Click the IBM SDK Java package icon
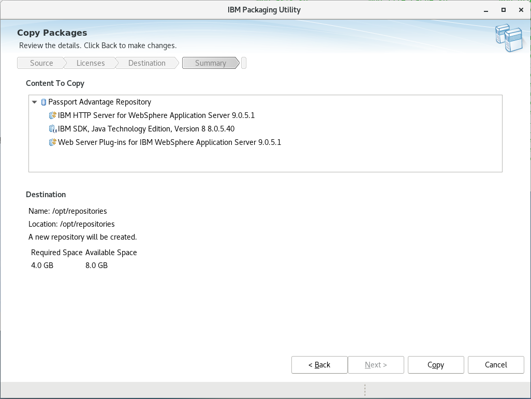Viewport: 531px width, 399px height. pos(53,129)
